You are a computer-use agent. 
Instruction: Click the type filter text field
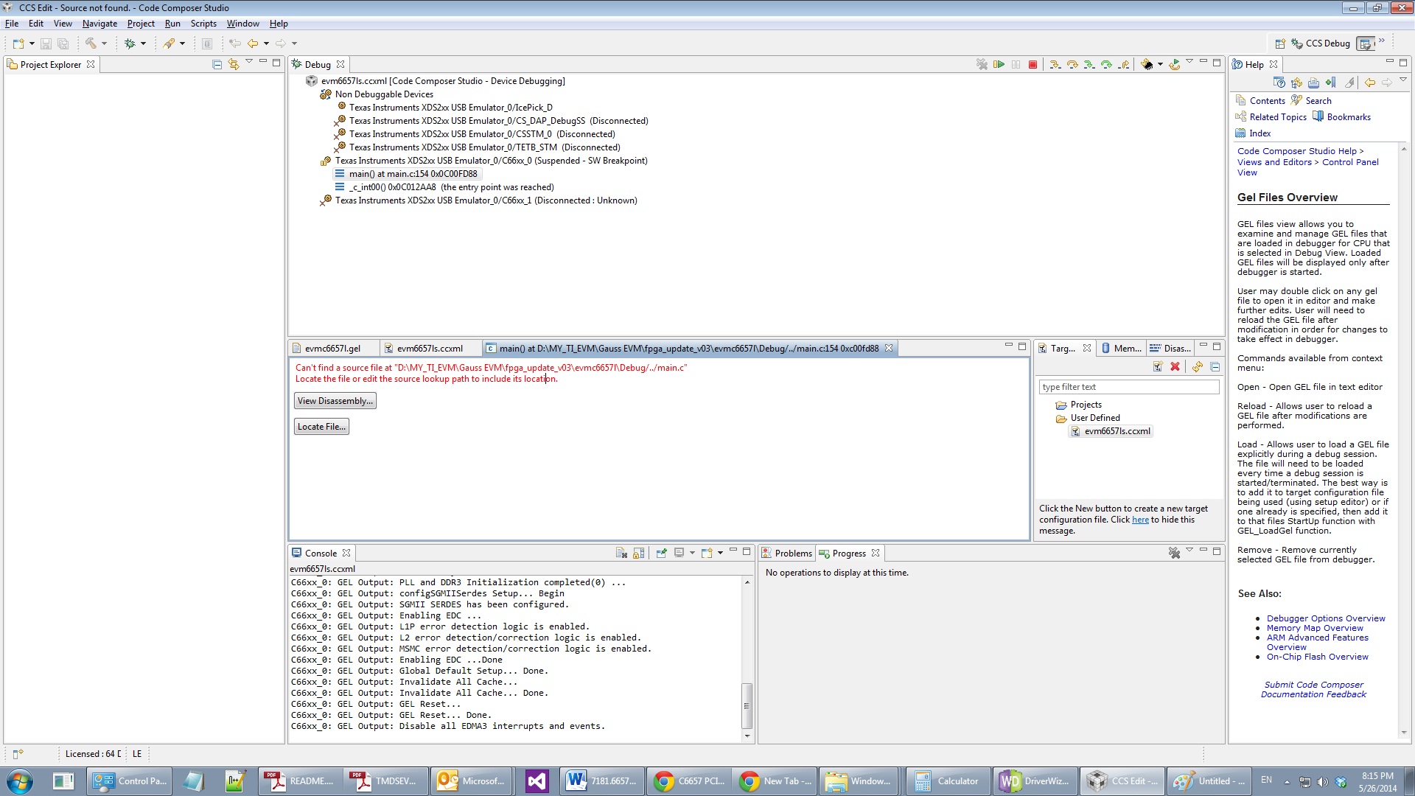pos(1128,387)
